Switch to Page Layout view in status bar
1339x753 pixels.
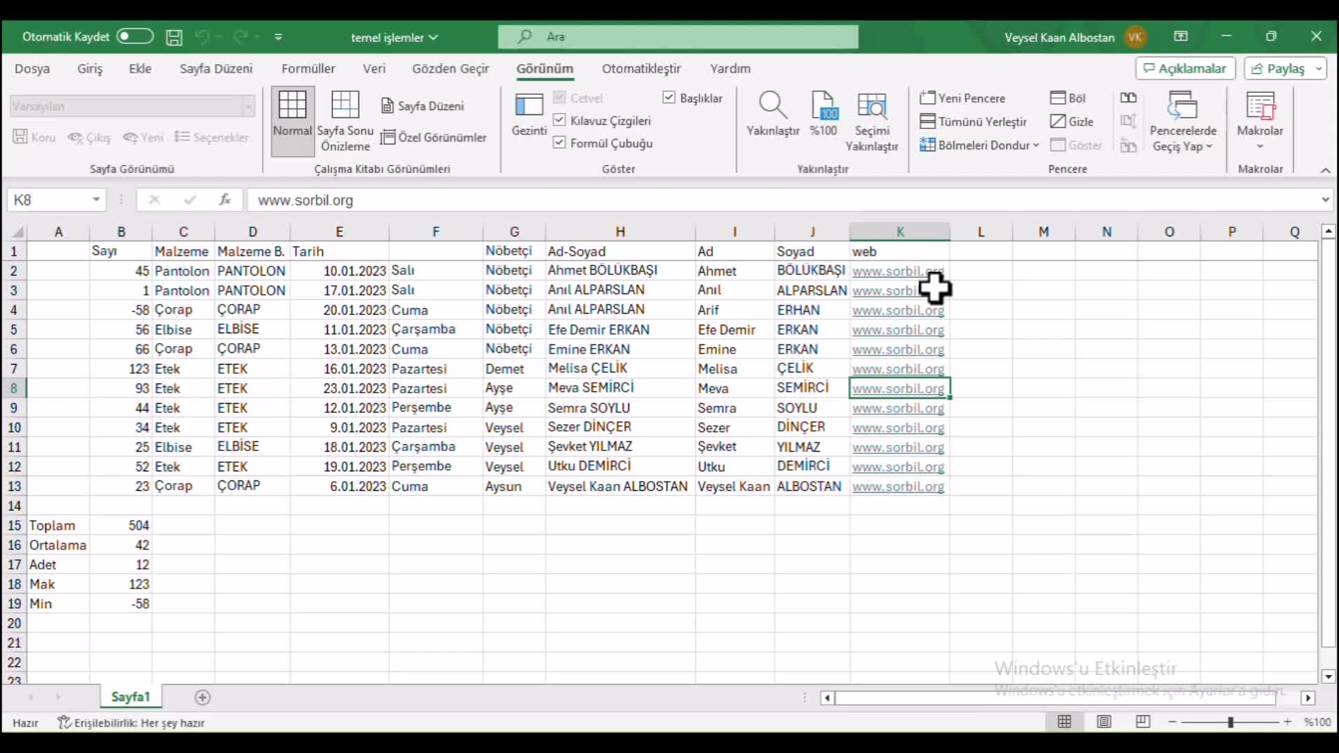(x=1103, y=722)
